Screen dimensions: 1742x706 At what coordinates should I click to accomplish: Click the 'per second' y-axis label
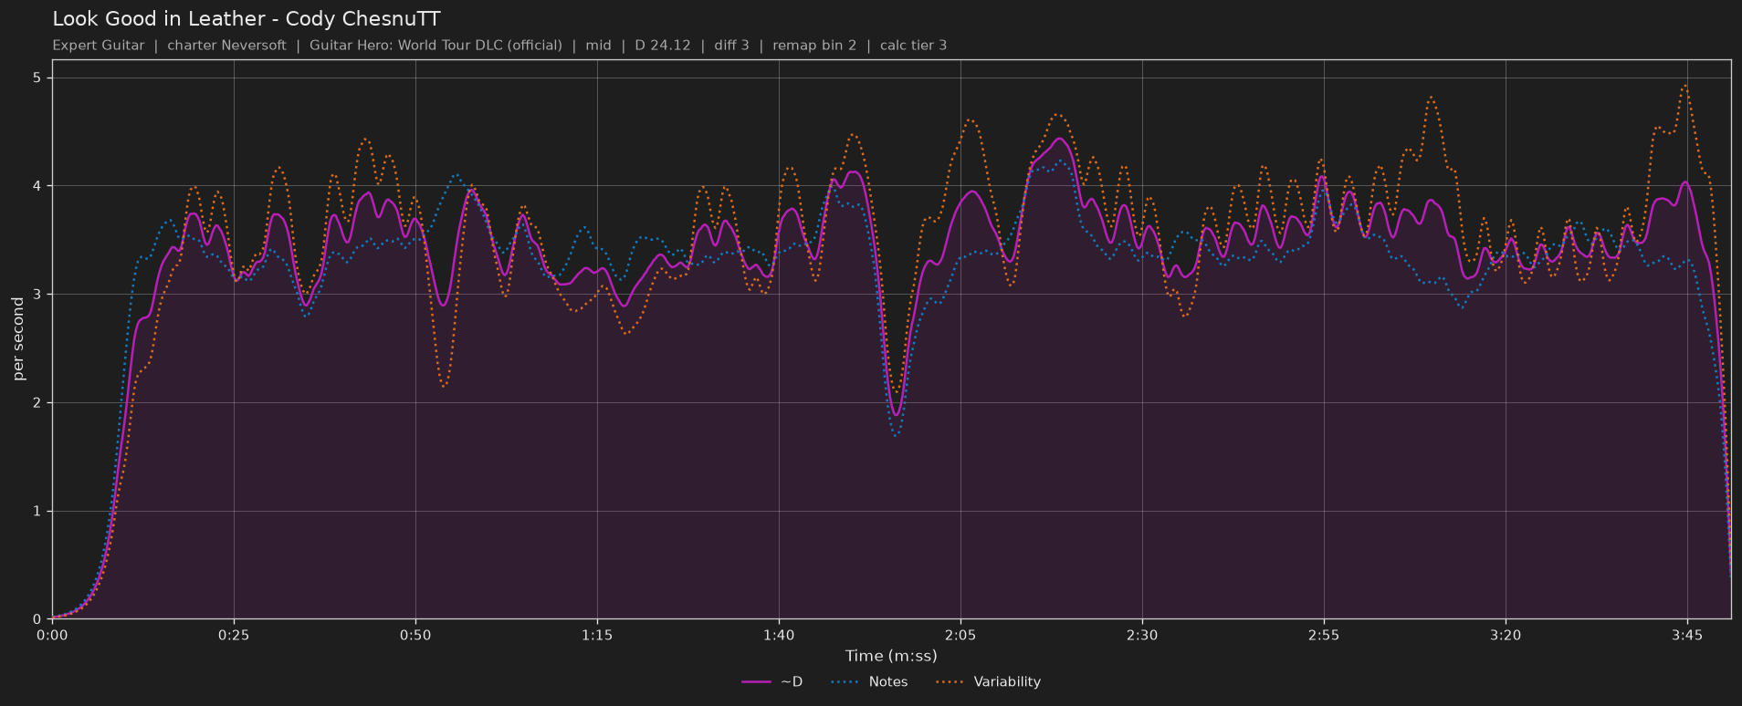click(18, 339)
